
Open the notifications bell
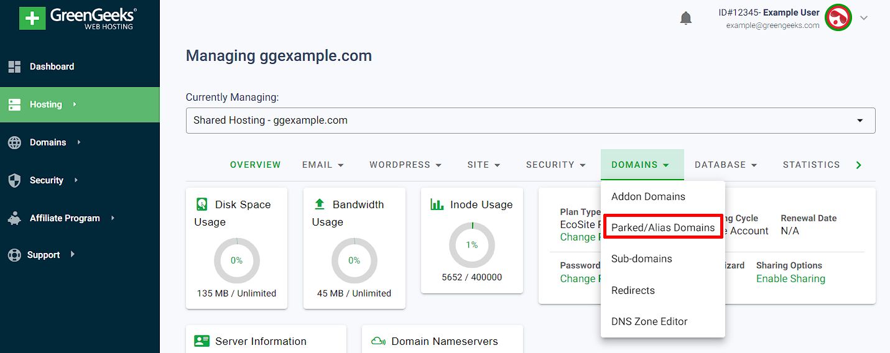pos(686,18)
